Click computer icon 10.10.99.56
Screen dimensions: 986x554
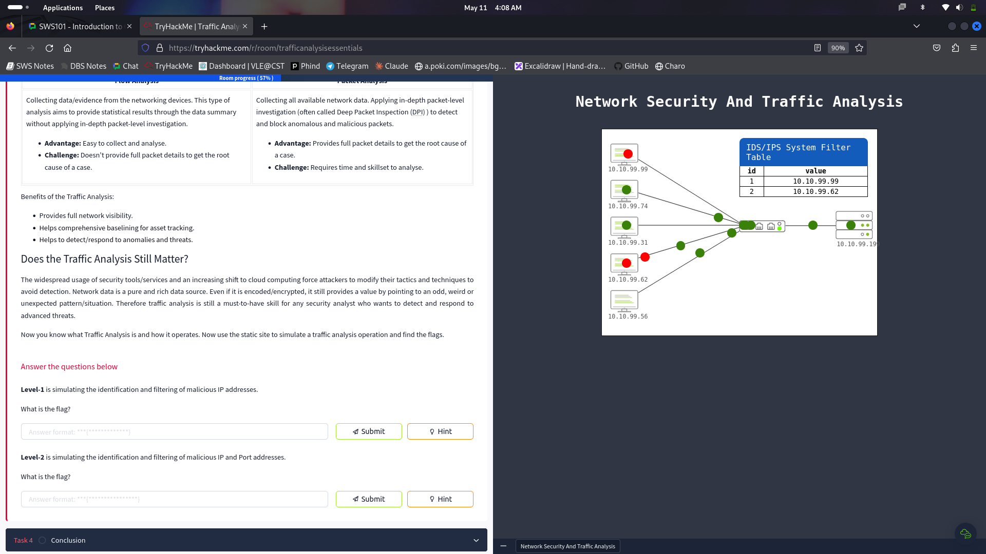(x=624, y=301)
